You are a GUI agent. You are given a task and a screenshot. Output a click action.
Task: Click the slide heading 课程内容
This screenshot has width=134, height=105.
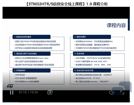point(116,25)
